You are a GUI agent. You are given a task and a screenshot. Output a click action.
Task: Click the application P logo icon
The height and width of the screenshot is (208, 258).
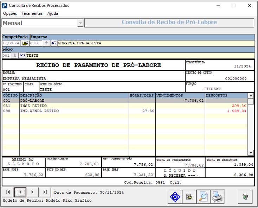click(5, 5)
